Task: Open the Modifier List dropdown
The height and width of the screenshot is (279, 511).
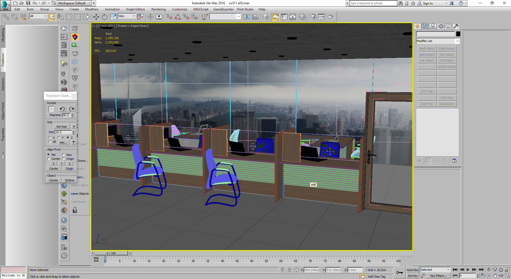Action: click(438, 41)
